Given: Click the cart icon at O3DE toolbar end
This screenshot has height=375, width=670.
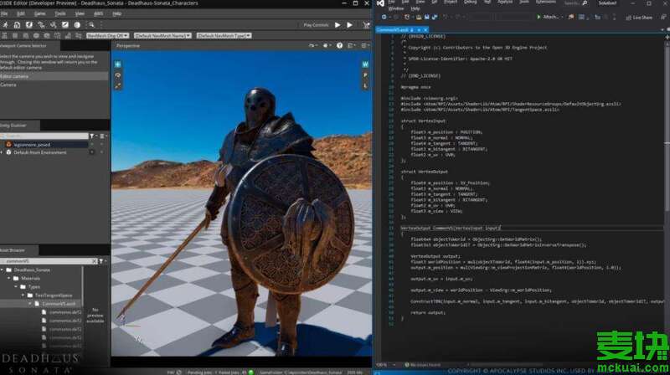Looking at the screenshot, I should coord(367,25).
